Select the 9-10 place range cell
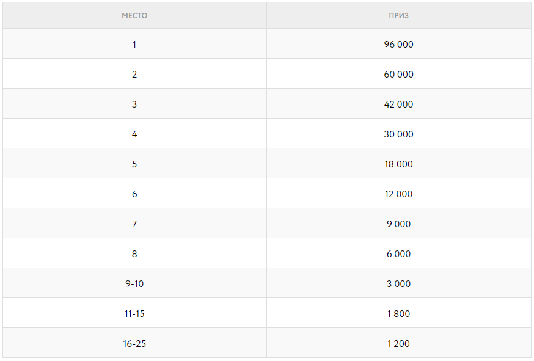The width and height of the screenshot is (534, 361). pos(134,284)
